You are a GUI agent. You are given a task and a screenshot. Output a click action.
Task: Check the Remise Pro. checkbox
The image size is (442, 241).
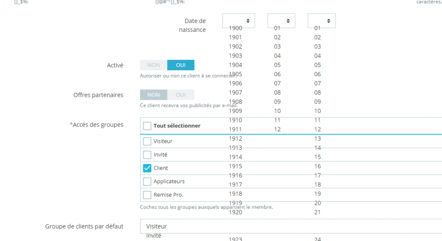point(147,195)
